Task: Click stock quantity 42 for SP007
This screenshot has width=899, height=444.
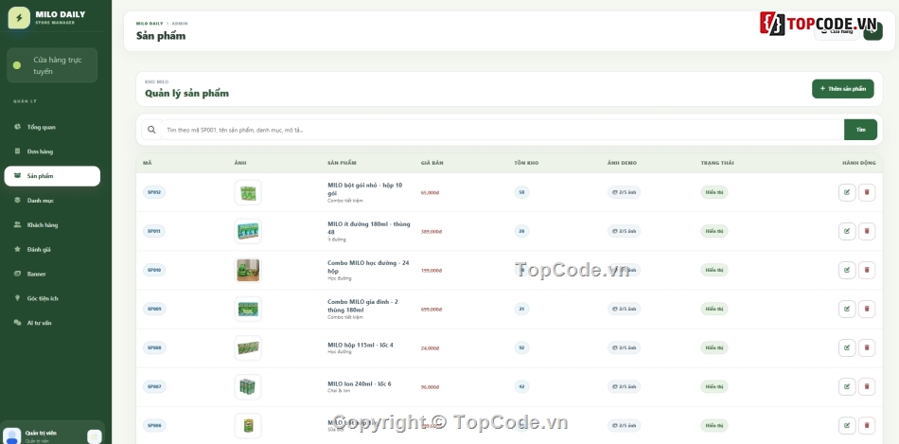Action: 521,386
